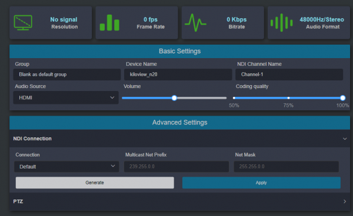Click the Basic Settings header

click(x=179, y=52)
